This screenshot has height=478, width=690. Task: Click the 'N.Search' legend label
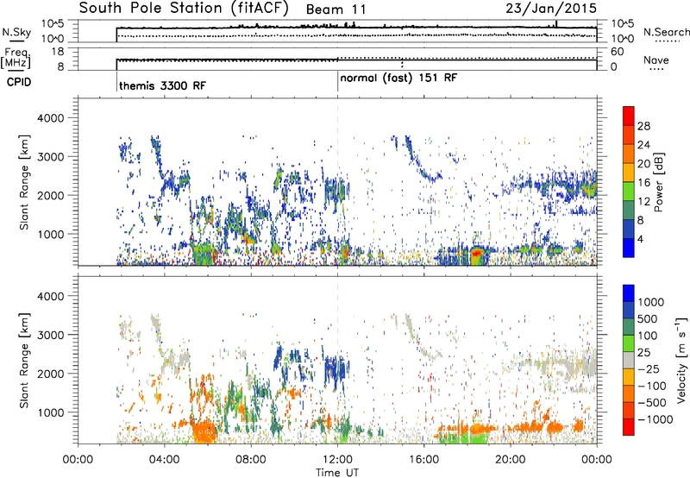click(666, 32)
